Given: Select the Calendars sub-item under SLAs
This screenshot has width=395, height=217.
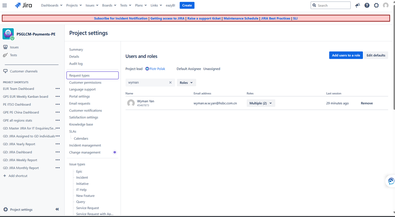Looking at the screenshot, I should [x=81, y=139].
